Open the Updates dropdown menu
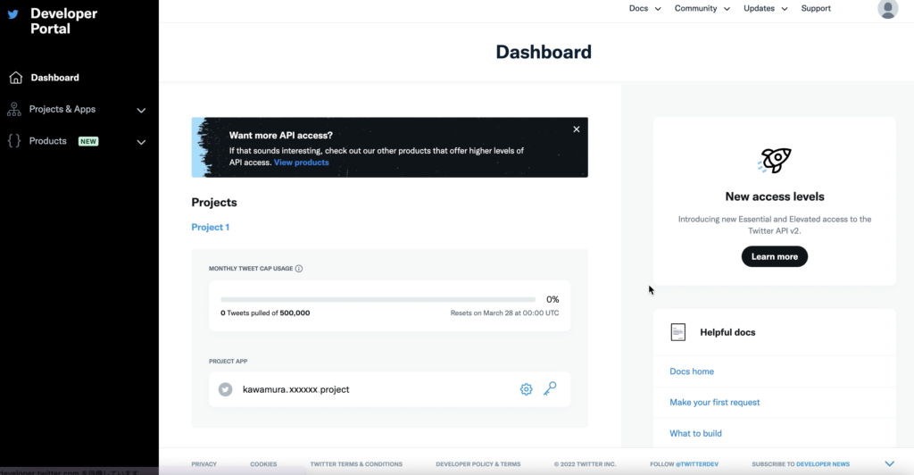Screen dimensions: 914x475 point(765,8)
